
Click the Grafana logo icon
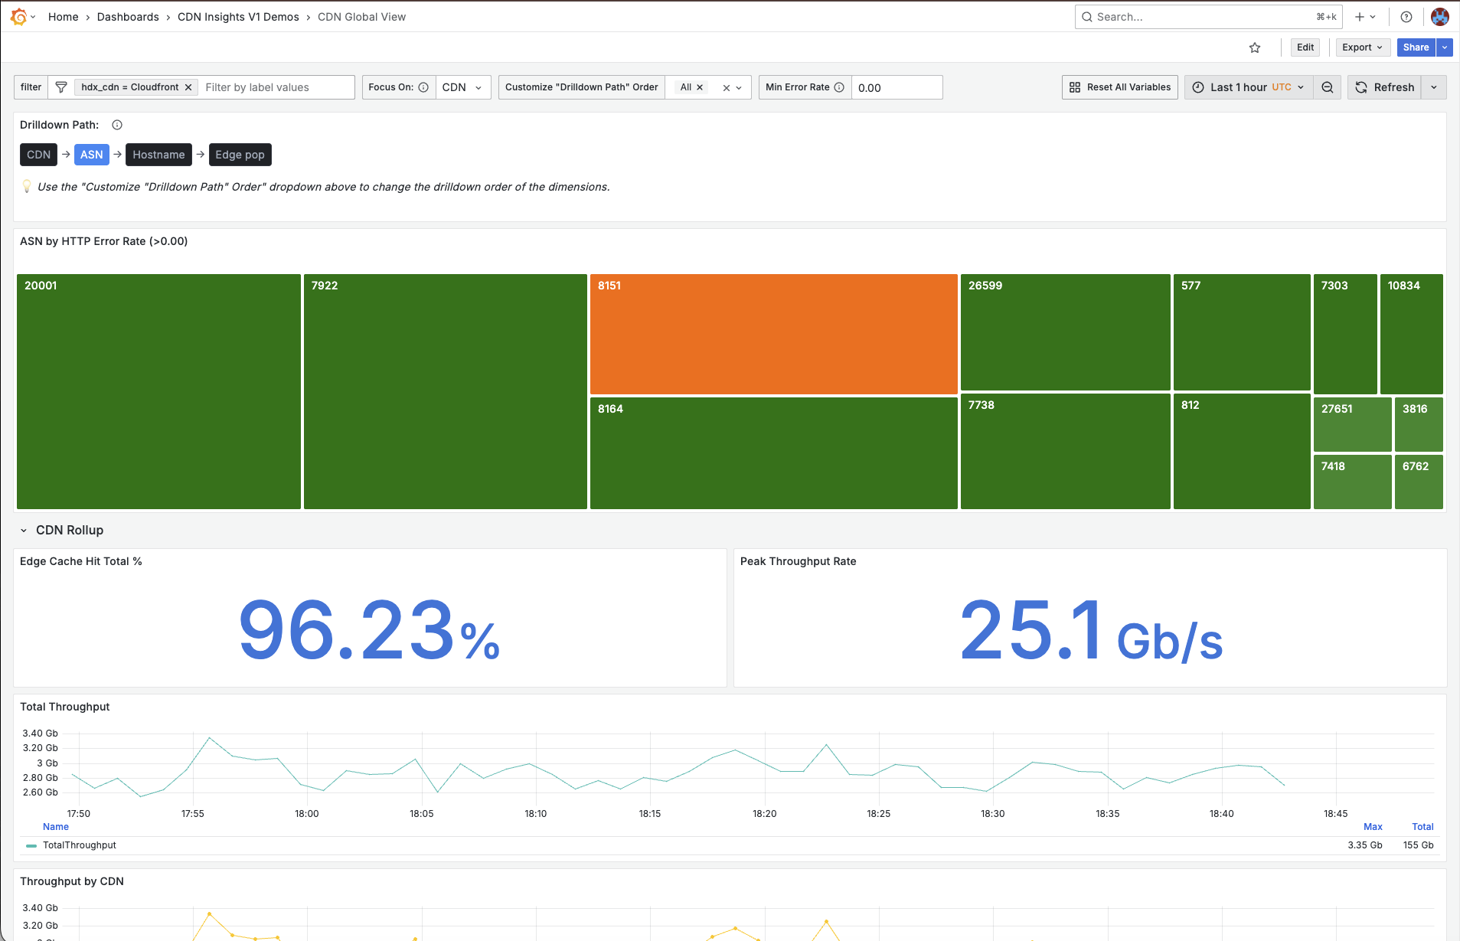(19, 17)
